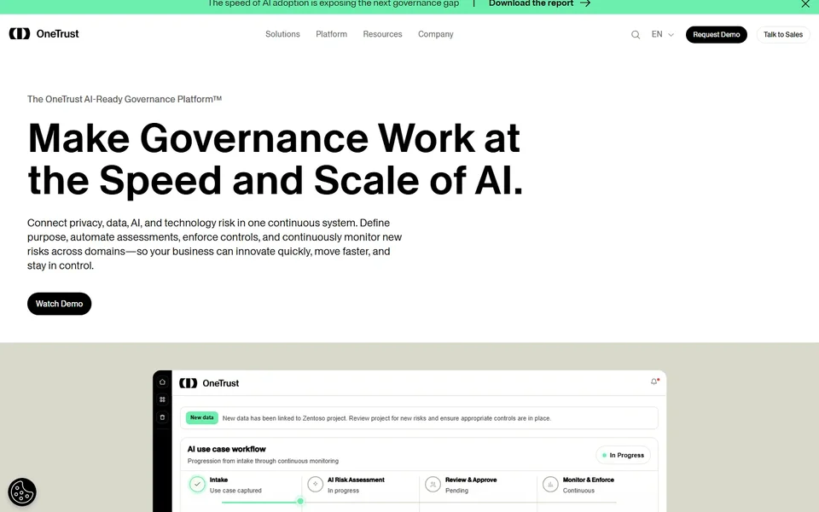Image resolution: width=819 pixels, height=512 pixels.
Task: Click the New data tag
Action: click(x=201, y=418)
